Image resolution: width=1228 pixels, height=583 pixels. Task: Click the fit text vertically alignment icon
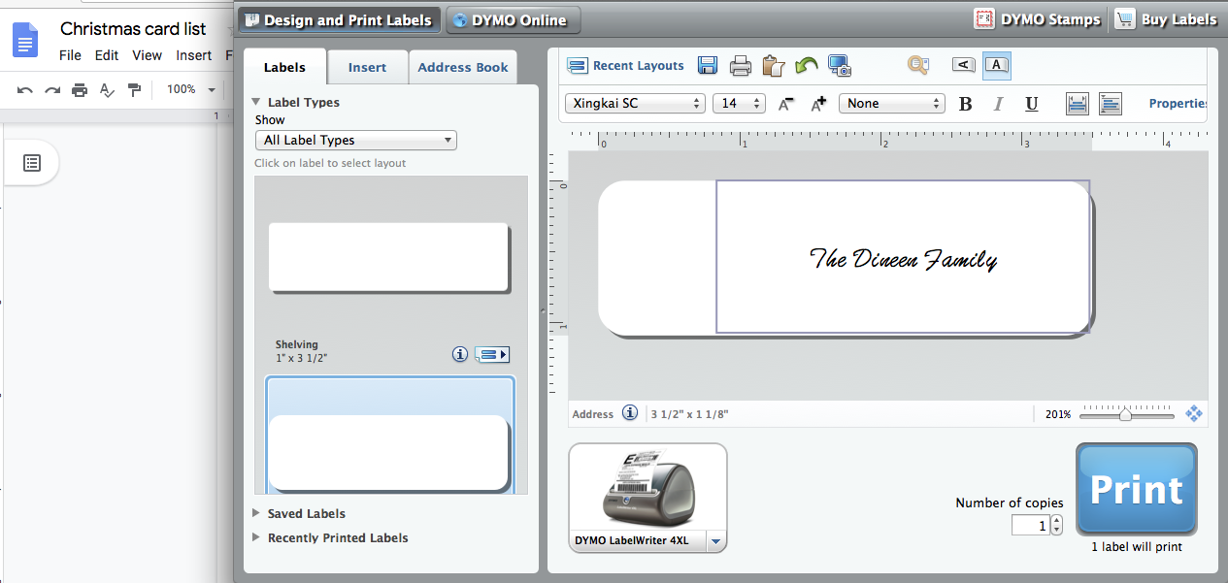1078,104
